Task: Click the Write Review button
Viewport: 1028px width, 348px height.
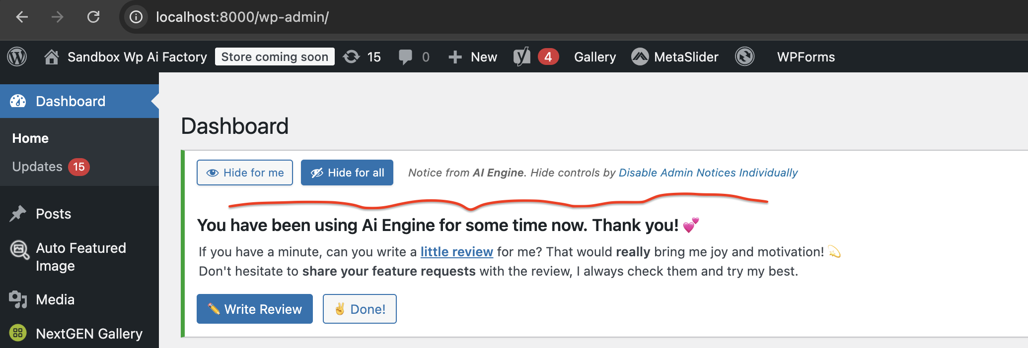Action: [255, 309]
